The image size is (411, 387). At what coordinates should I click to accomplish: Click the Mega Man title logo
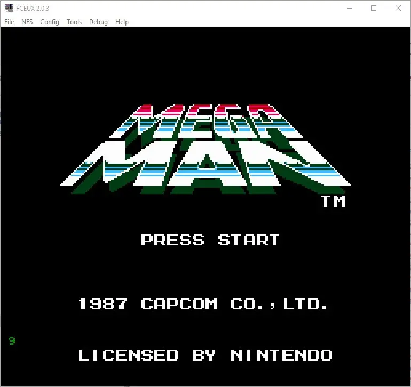[x=205, y=149]
